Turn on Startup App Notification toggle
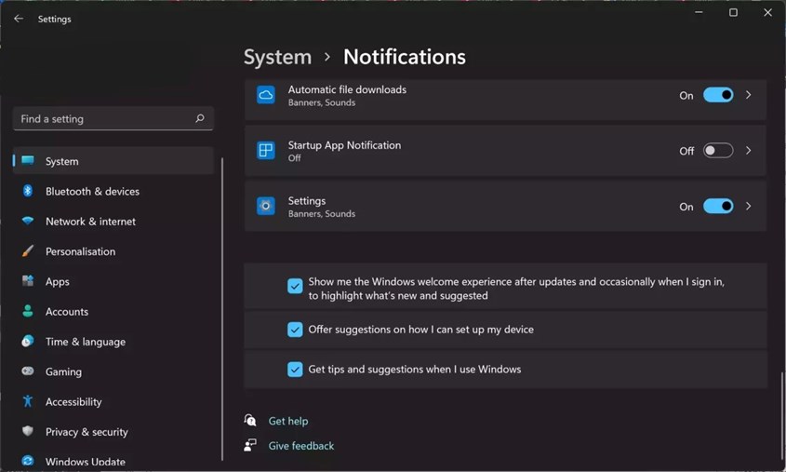Image resolution: width=786 pixels, height=472 pixels. [x=718, y=151]
